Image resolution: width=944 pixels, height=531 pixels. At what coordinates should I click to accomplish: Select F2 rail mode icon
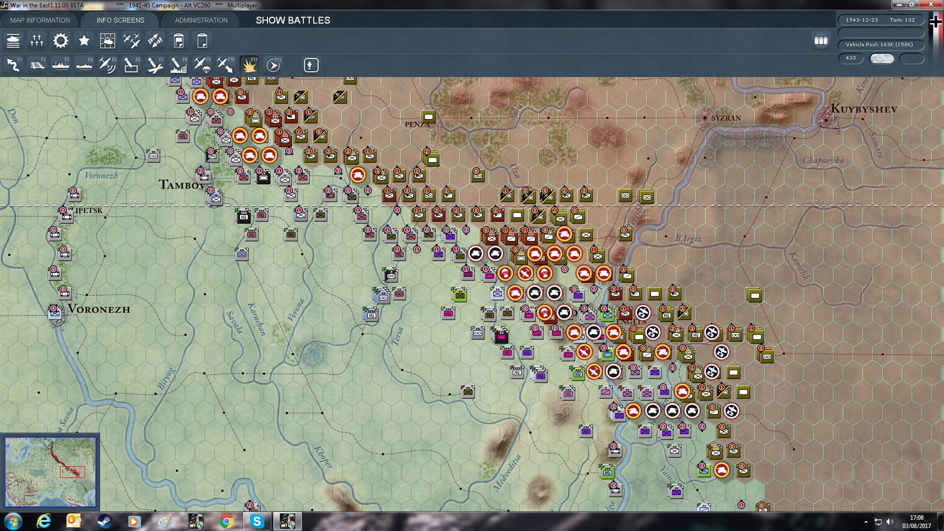pos(37,65)
